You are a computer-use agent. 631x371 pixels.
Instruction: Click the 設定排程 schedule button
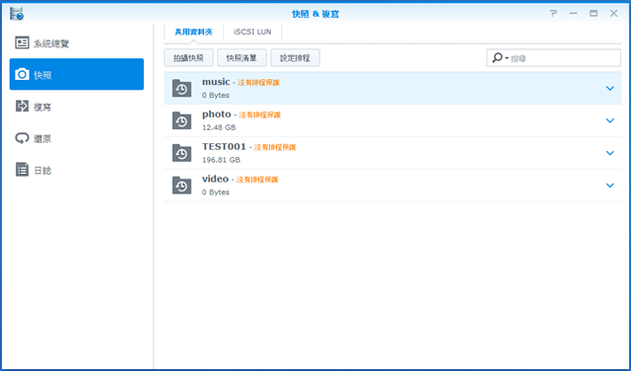[295, 58]
